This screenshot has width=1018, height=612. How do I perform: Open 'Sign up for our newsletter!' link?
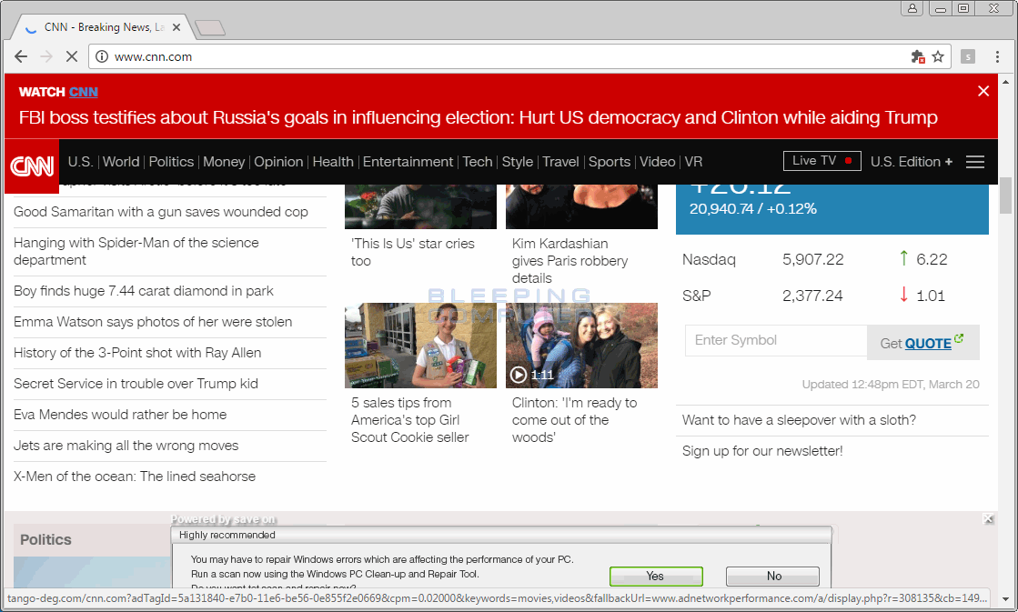(762, 451)
